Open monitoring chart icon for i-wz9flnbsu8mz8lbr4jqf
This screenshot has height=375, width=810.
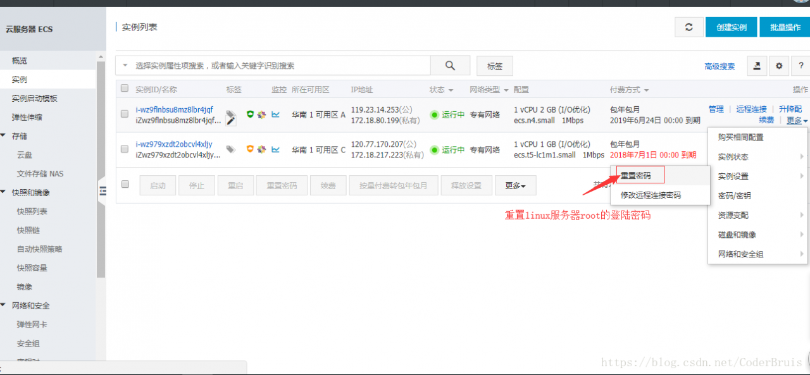tap(276, 114)
